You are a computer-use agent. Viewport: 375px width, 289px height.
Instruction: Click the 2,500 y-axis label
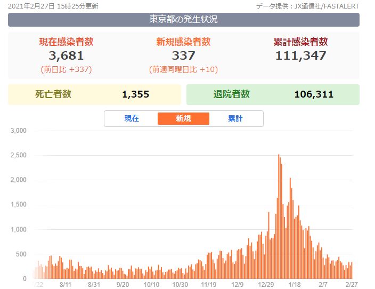19,155
